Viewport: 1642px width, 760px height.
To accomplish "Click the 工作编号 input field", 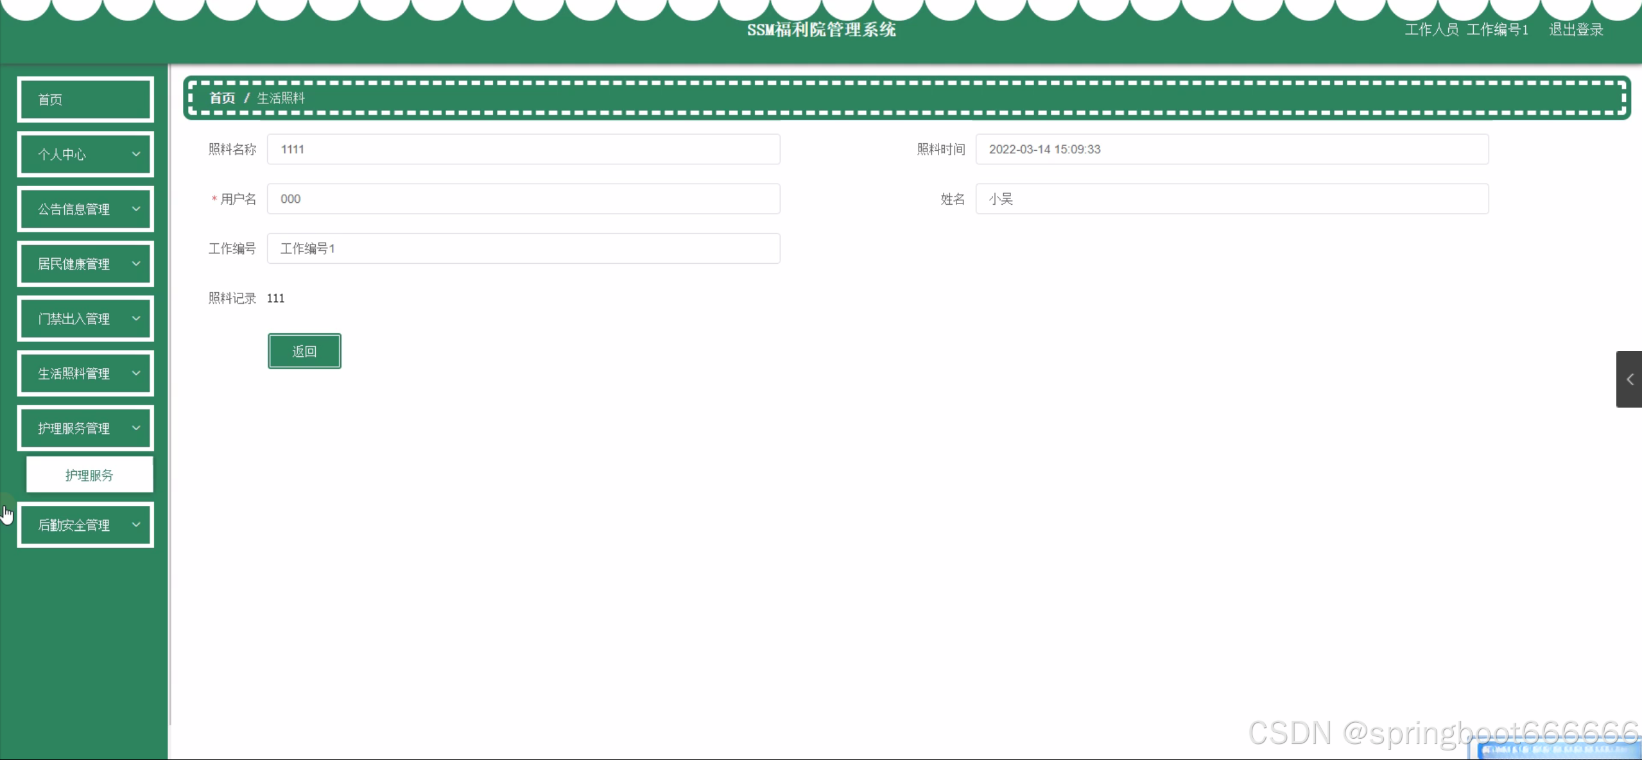I will (x=524, y=248).
